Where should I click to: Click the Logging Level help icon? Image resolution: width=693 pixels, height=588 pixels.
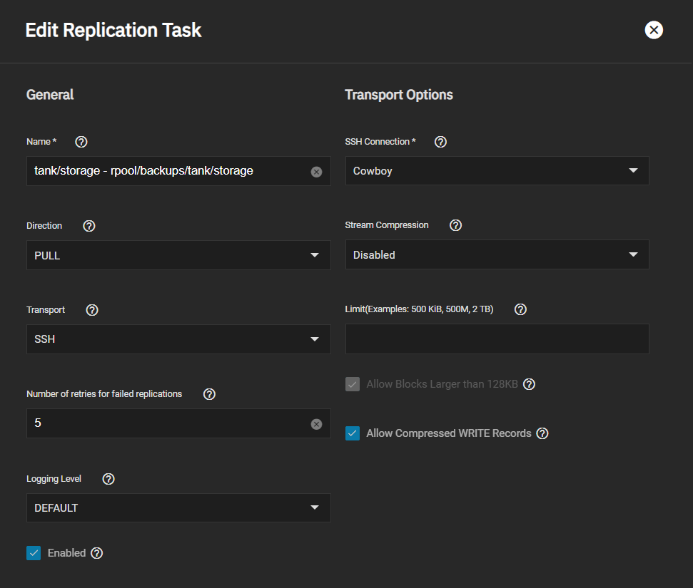[108, 479]
